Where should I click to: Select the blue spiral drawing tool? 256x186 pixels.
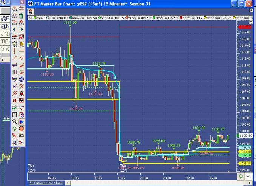tap(22, 79)
